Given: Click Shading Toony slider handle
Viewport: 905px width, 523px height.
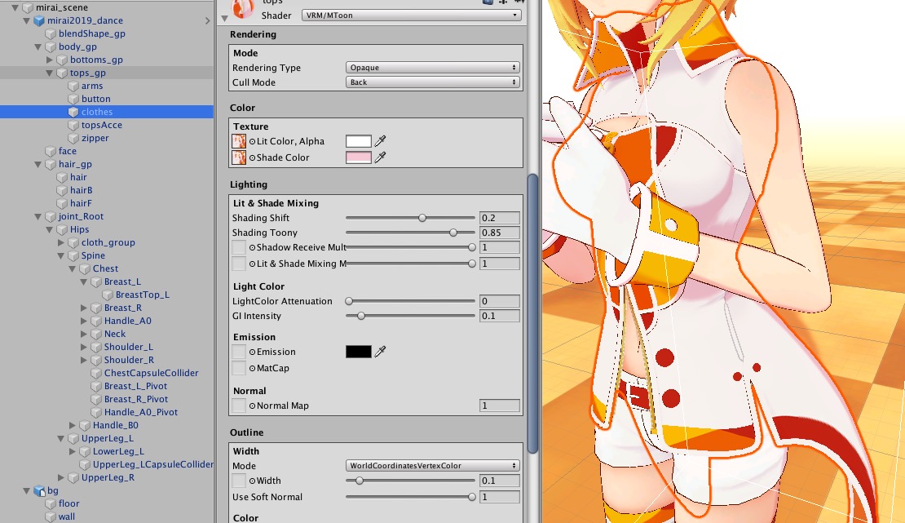Looking at the screenshot, I should point(453,233).
